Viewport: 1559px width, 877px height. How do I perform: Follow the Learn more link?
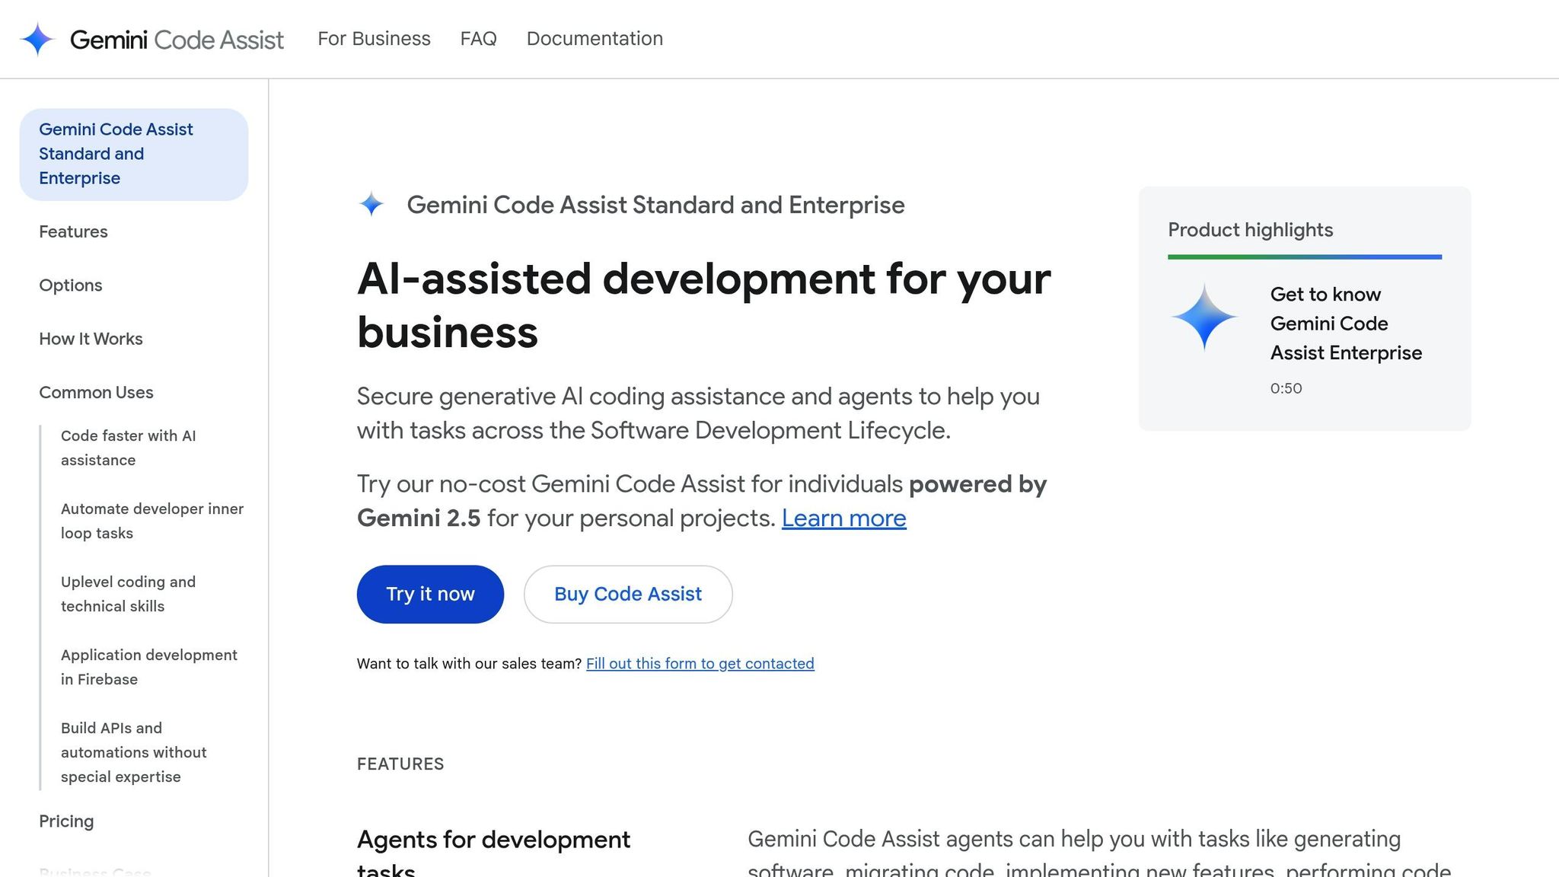[843, 518]
